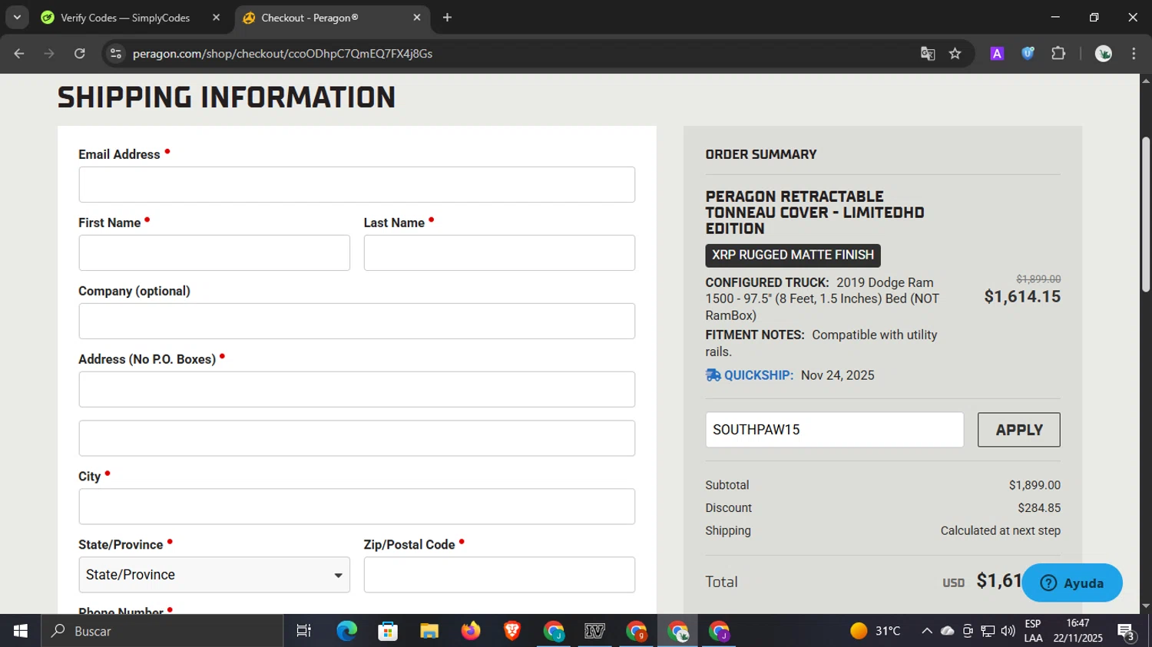
Task: Go back to previous page
Action: point(19,54)
